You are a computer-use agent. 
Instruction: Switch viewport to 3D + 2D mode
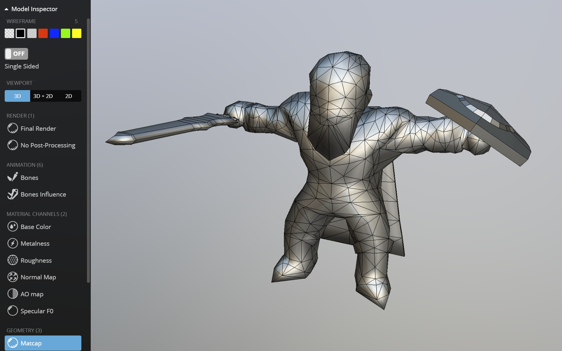[x=43, y=96]
